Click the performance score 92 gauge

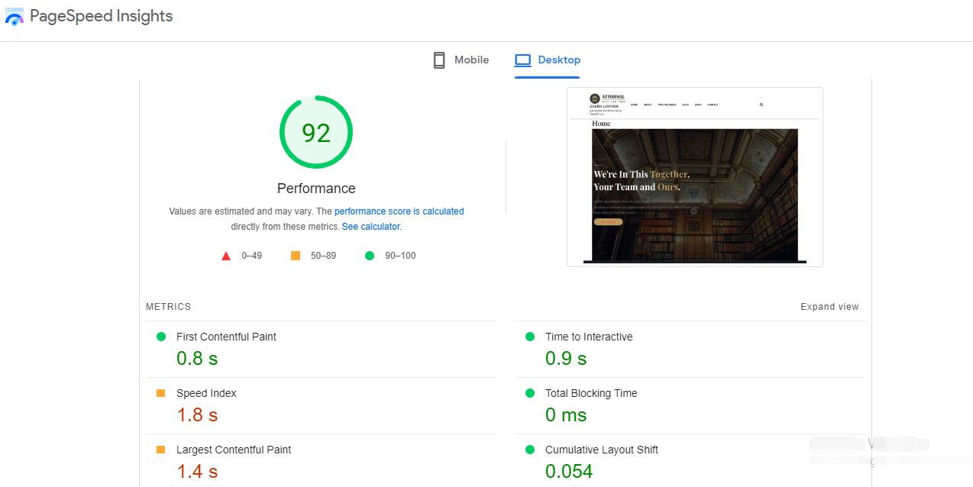[316, 133]
